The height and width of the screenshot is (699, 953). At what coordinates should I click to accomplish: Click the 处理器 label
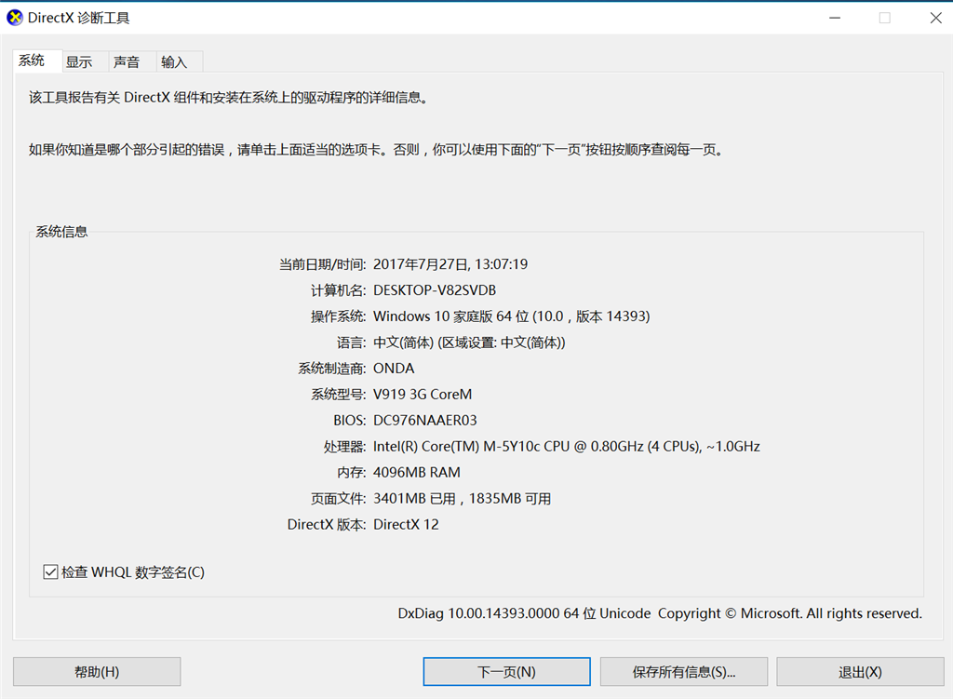click(344, 447)
